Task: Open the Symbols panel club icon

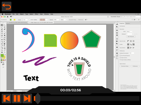Action: [117, 35]
